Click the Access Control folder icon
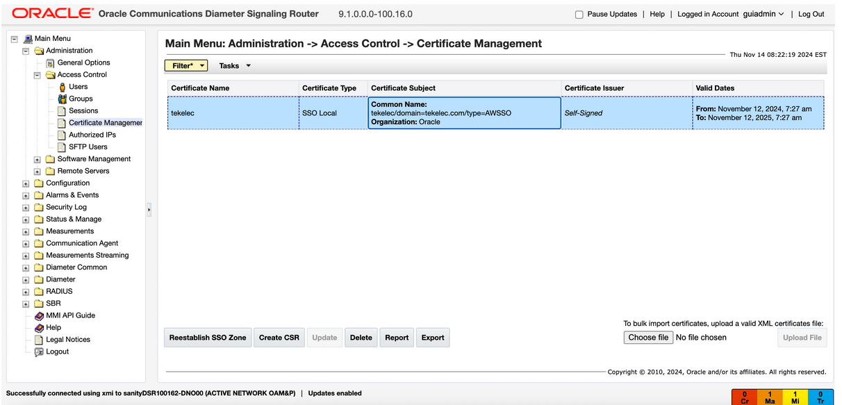The width and height of the screenshot is (842, 405). [x=51, y=75]
